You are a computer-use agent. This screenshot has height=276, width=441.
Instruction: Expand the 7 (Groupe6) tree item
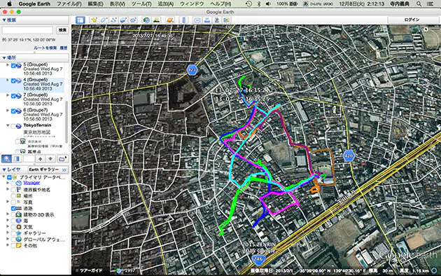(8, 95)
